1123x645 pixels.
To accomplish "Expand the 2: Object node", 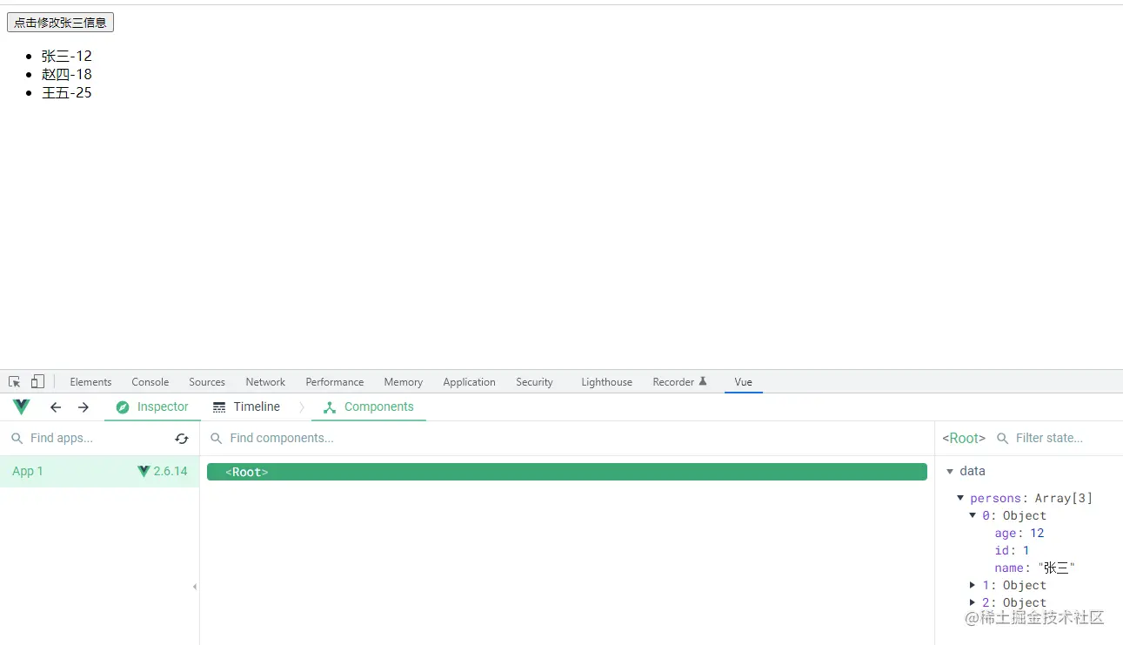I will (x=973, y=602).
